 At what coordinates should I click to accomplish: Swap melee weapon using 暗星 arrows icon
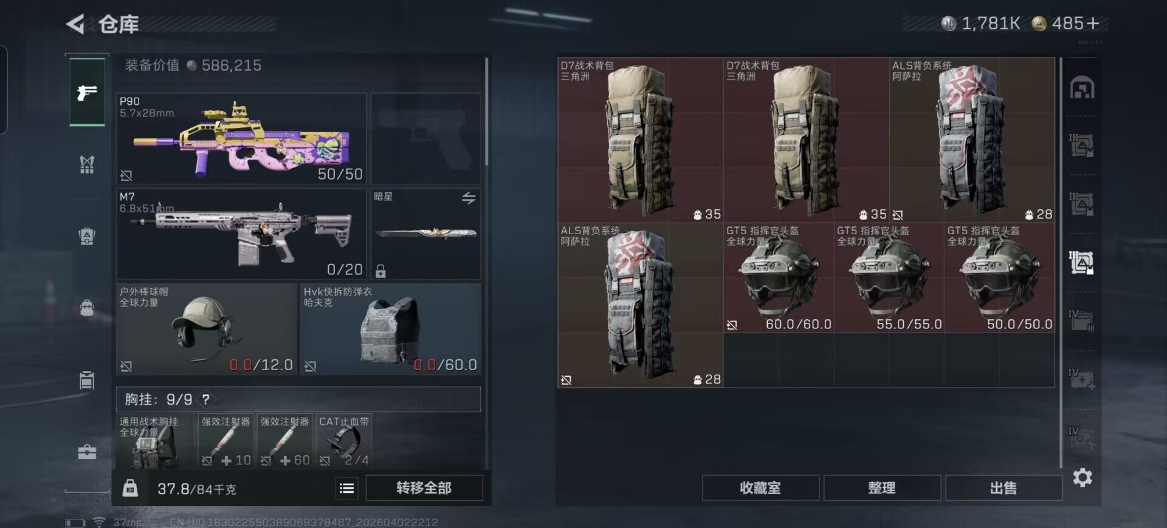[x=468, y=198]
